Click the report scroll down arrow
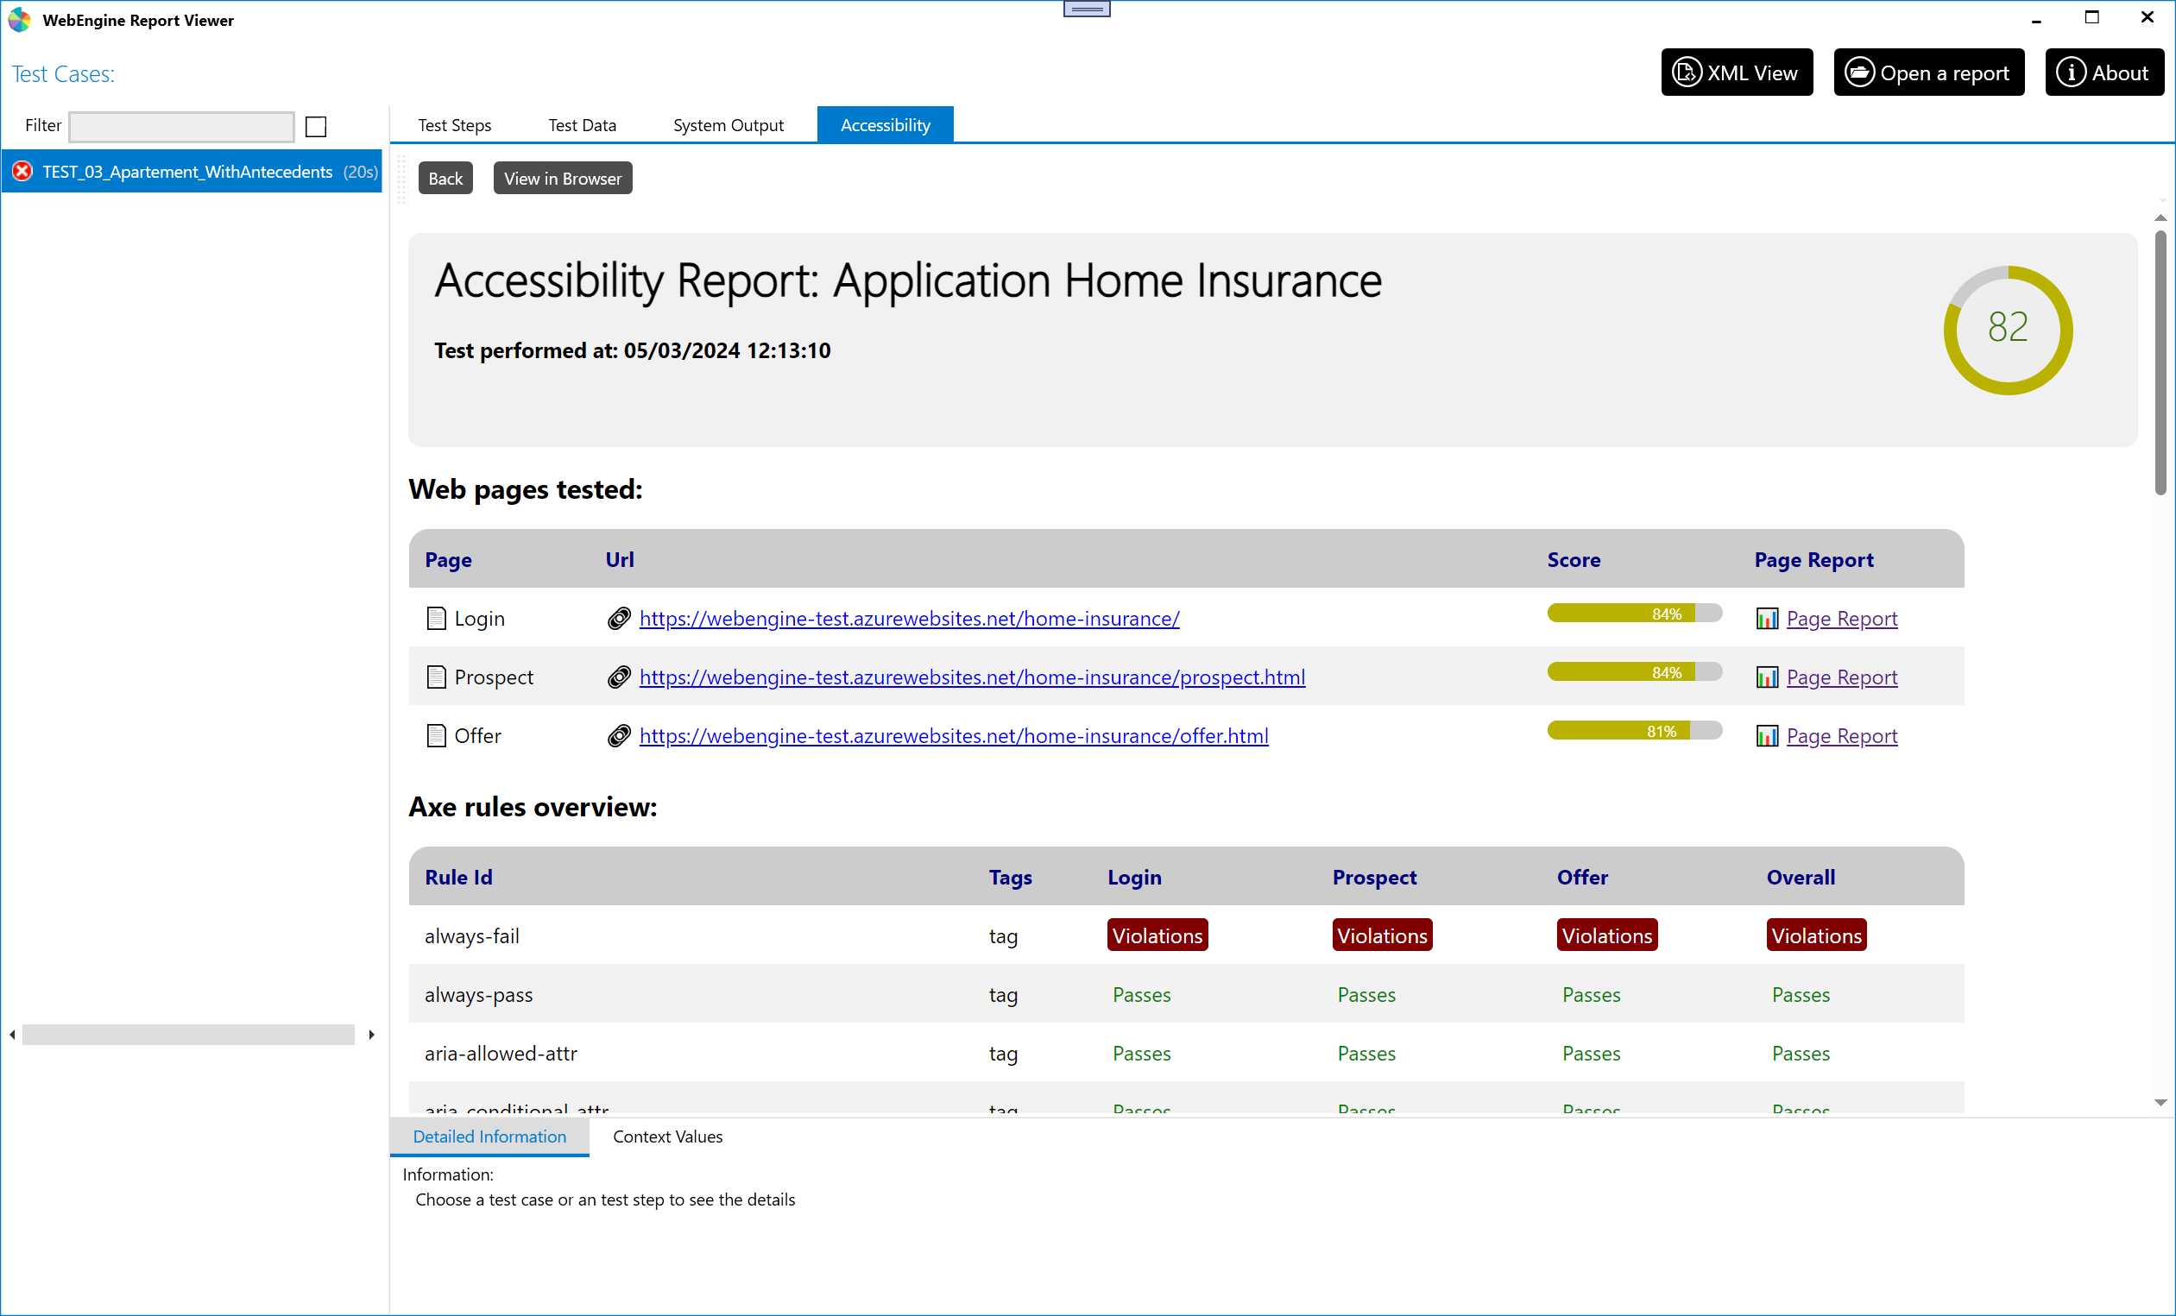Viewport: 2176px width, 1316px height. 2160,1104
